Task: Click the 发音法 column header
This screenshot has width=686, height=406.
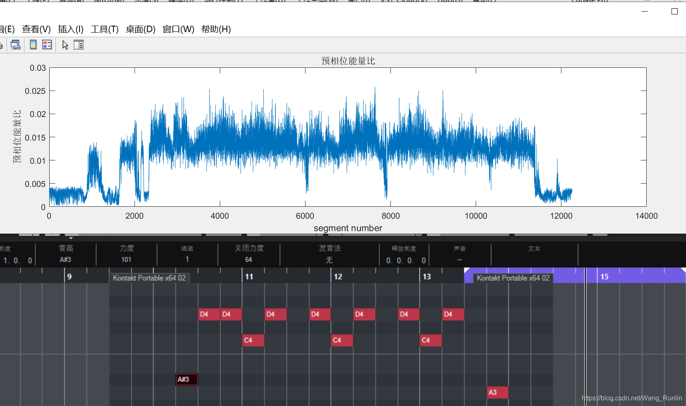Action: (x=330, y=248)
